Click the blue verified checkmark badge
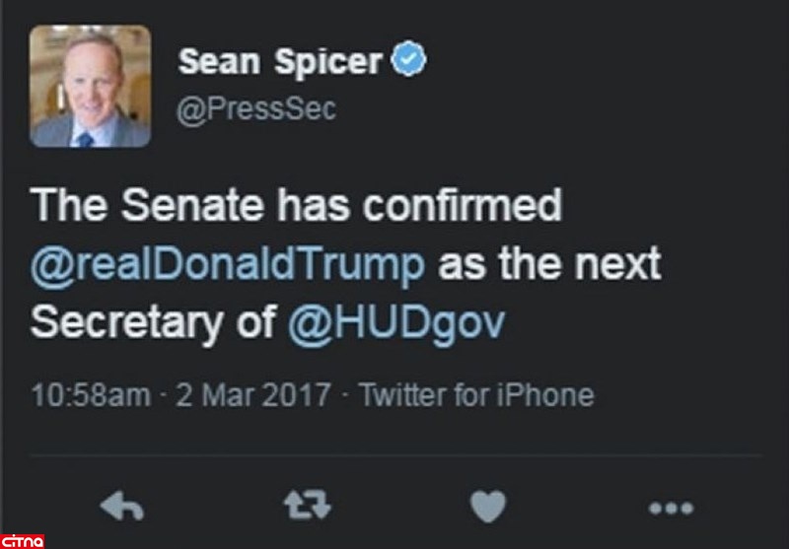 pyautogui.click(x=408, y=62)
